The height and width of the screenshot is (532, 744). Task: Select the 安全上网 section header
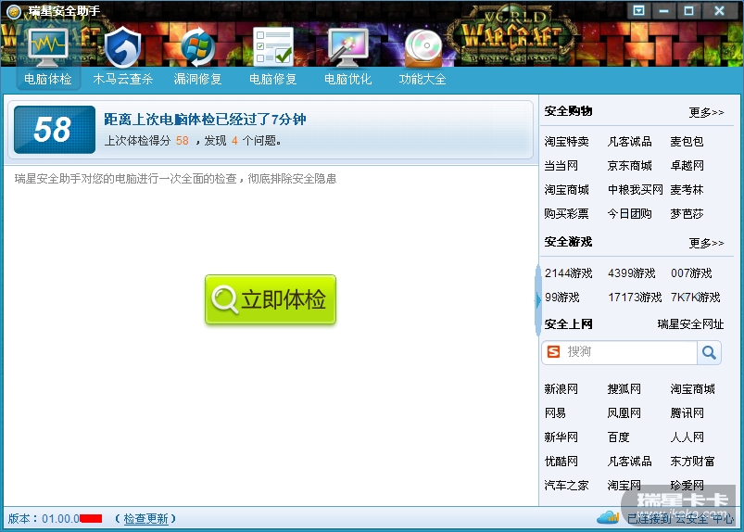pos(568,324)
